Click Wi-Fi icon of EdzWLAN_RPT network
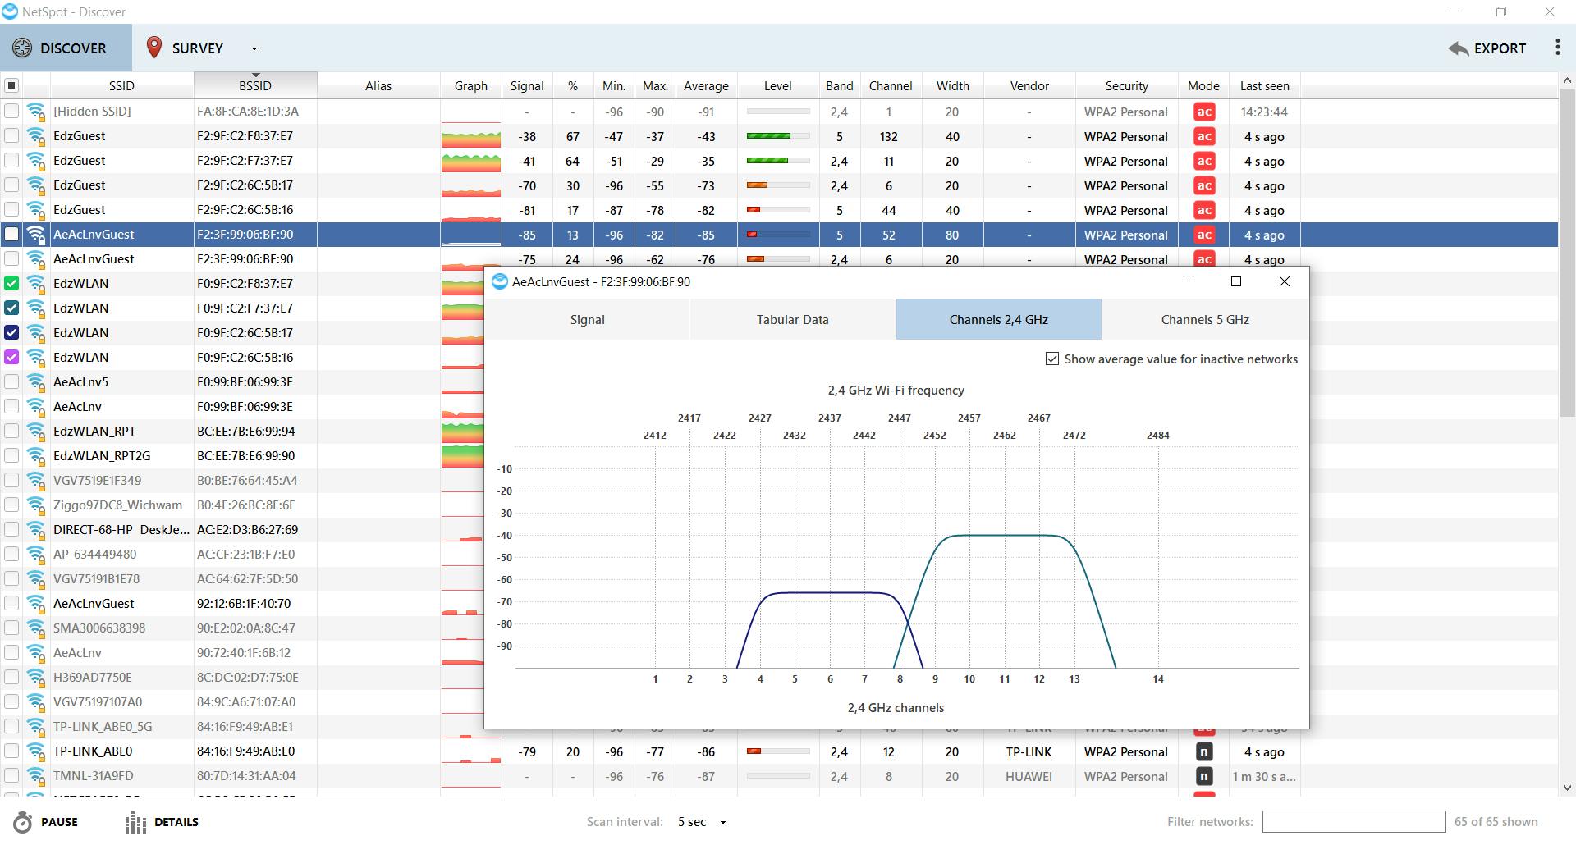 point(36,432)
